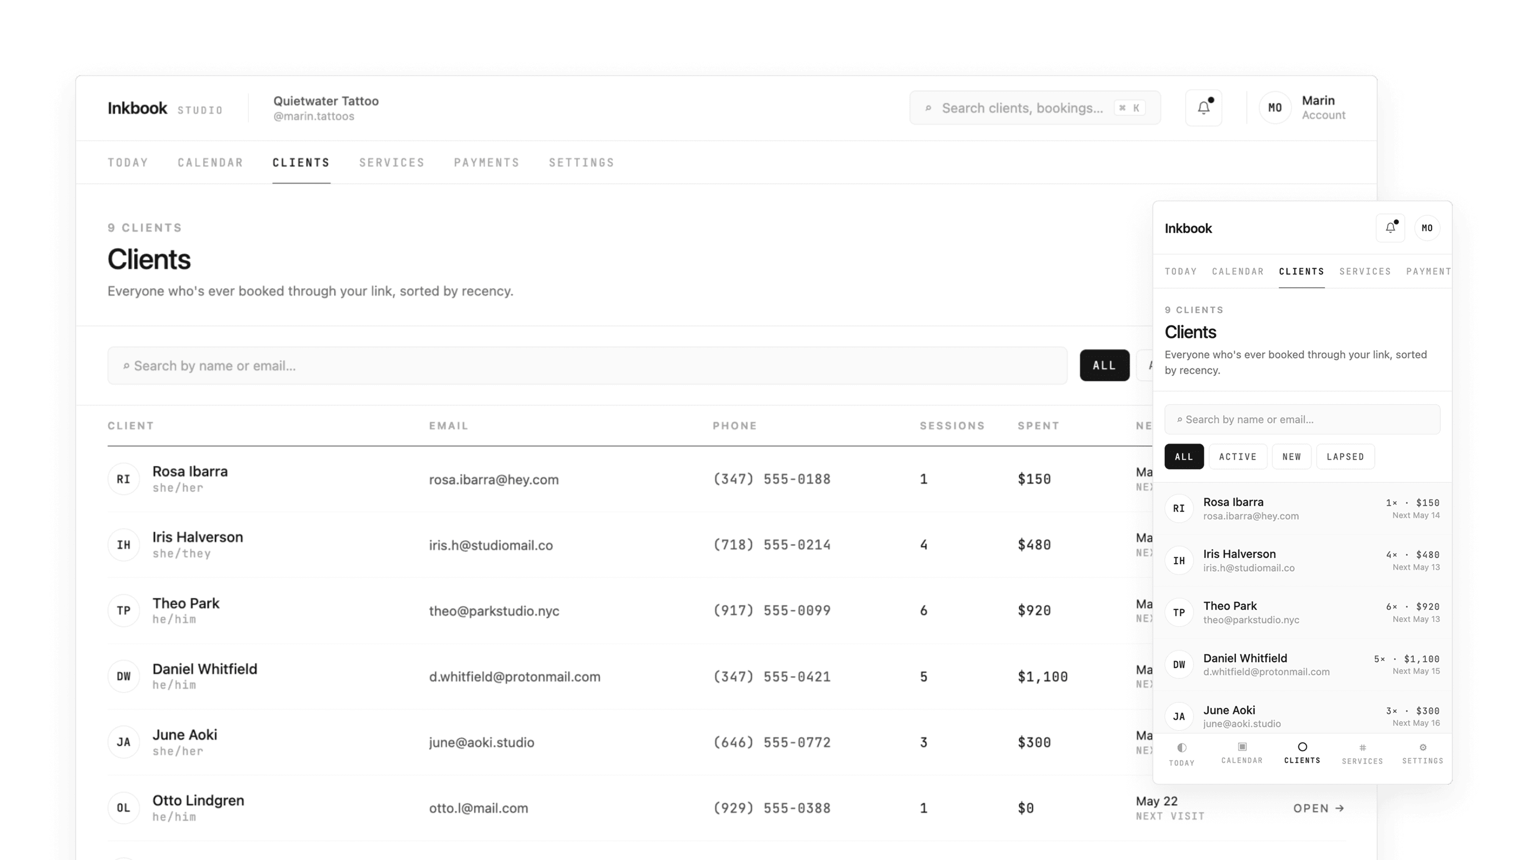Viewport: 1528px width, 860px height.
Task: Click the EMAIL column header
Action: click(449, 426)
